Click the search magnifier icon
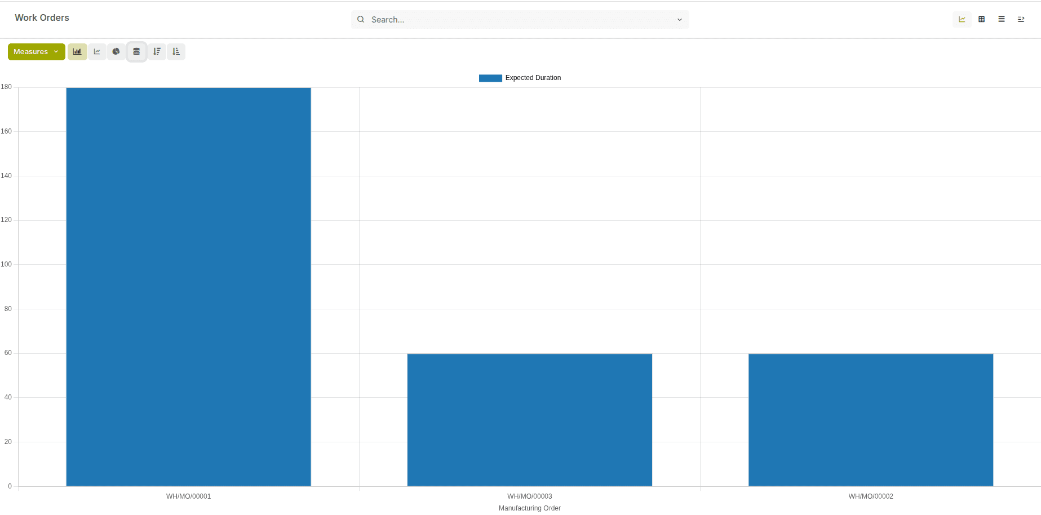 (x=360, y=19)
